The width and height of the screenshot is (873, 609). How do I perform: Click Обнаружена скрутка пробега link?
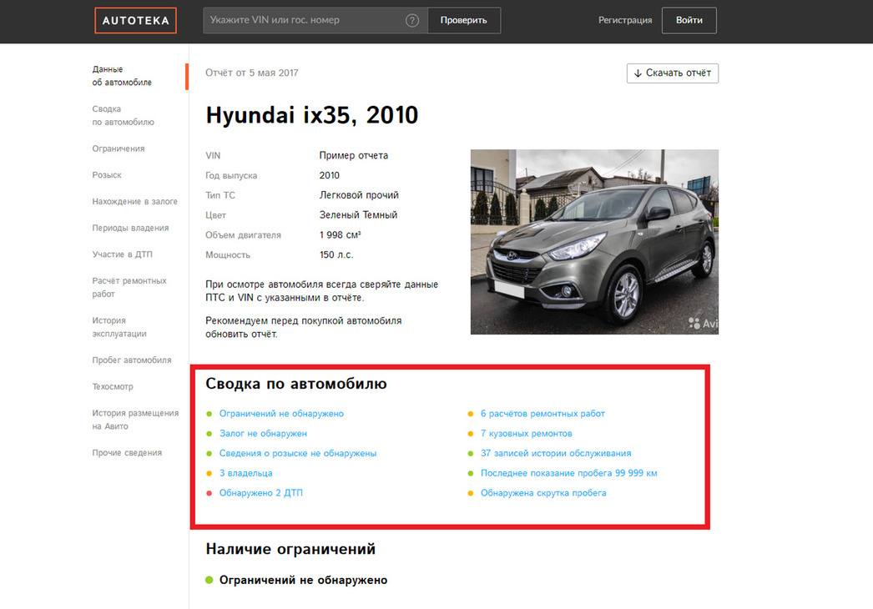[542, 493]
